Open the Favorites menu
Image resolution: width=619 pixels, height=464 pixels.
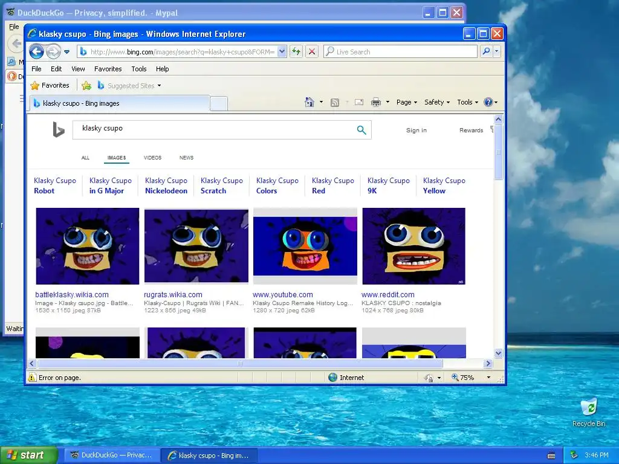tap(108, 69)
